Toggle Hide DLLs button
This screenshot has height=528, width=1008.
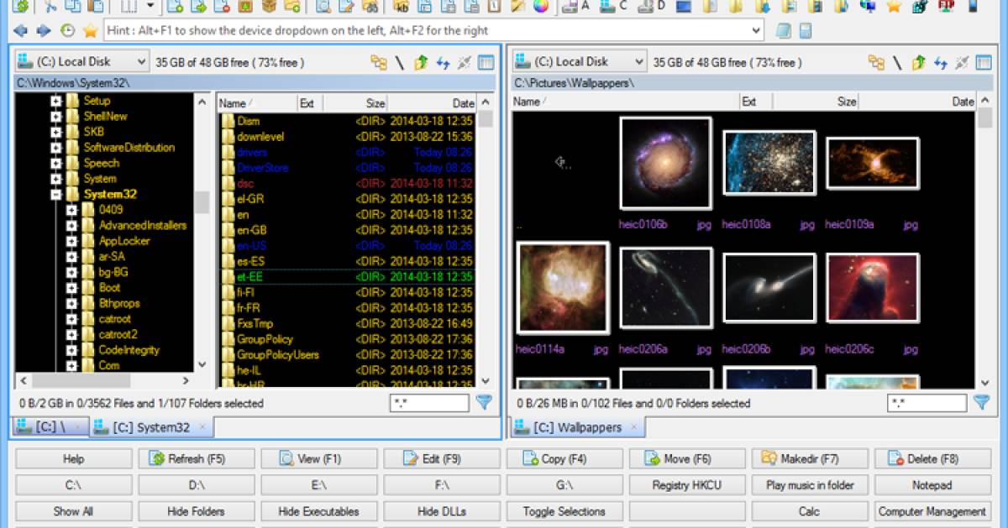[442, 511]
